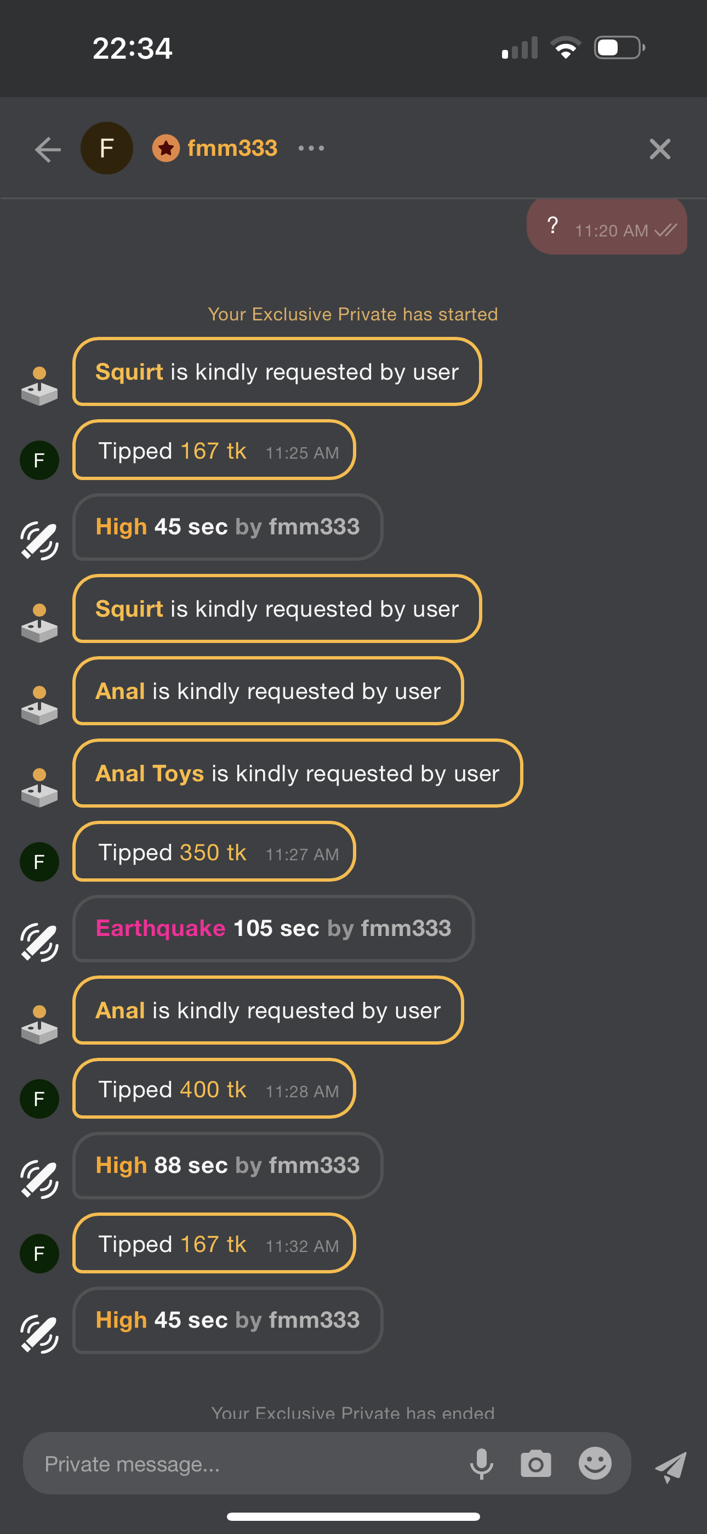Open the camera to attach a photo
The image size is (707, 1534).
(x=535, y=1463)
